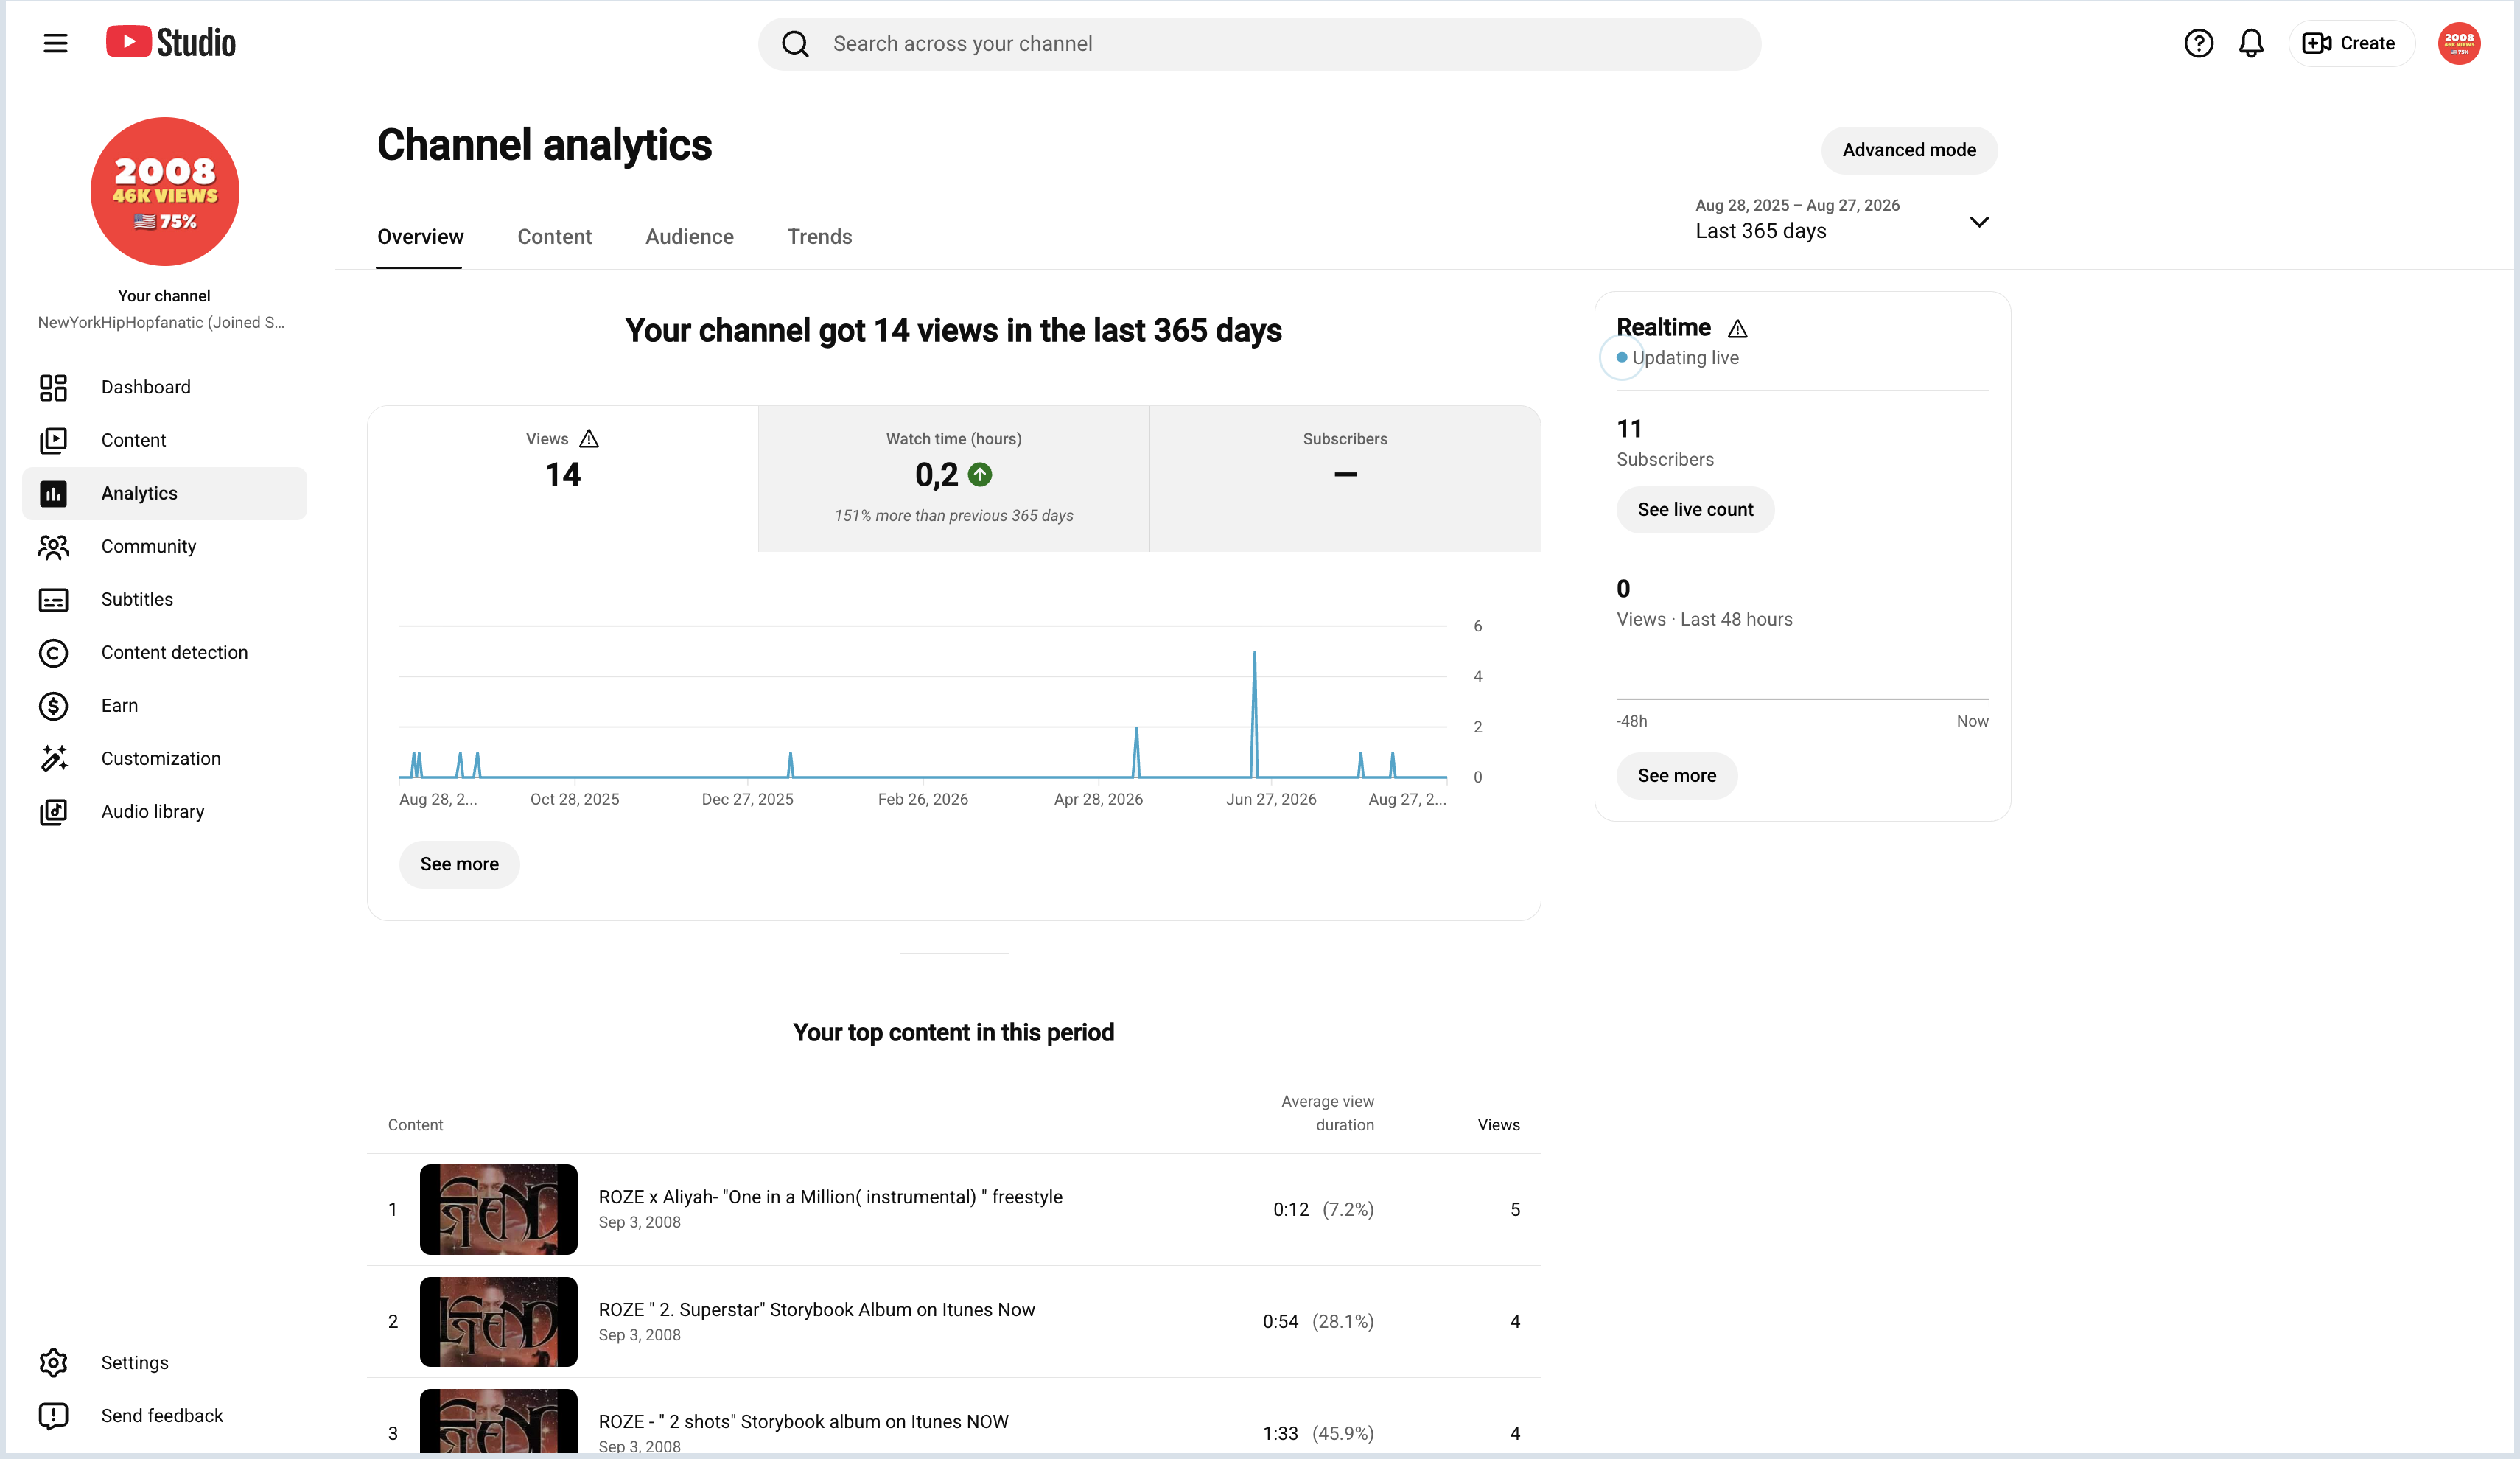Click See more in Realtime panel
The width and height of the screenshot is (2520, 1459).
click(1676, 775)
